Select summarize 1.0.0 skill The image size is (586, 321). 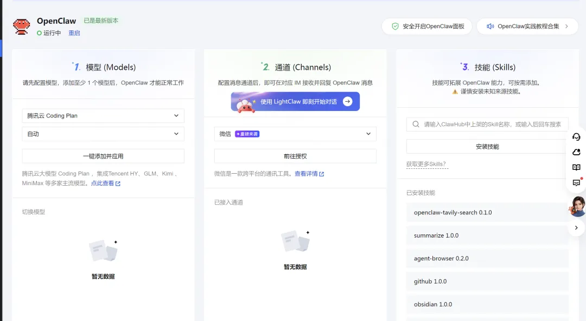(487, 235)
